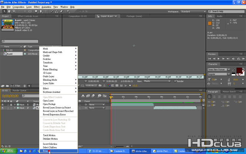Select the Selection arrow tool

point(4,11)
